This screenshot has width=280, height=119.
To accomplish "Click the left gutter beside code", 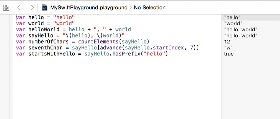I will pos(7,67).
